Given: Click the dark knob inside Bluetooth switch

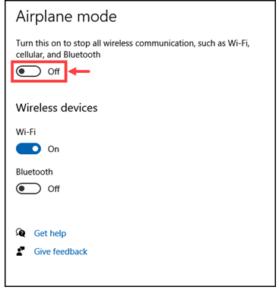Looking at the screenshot, I should tap(22, 188).
